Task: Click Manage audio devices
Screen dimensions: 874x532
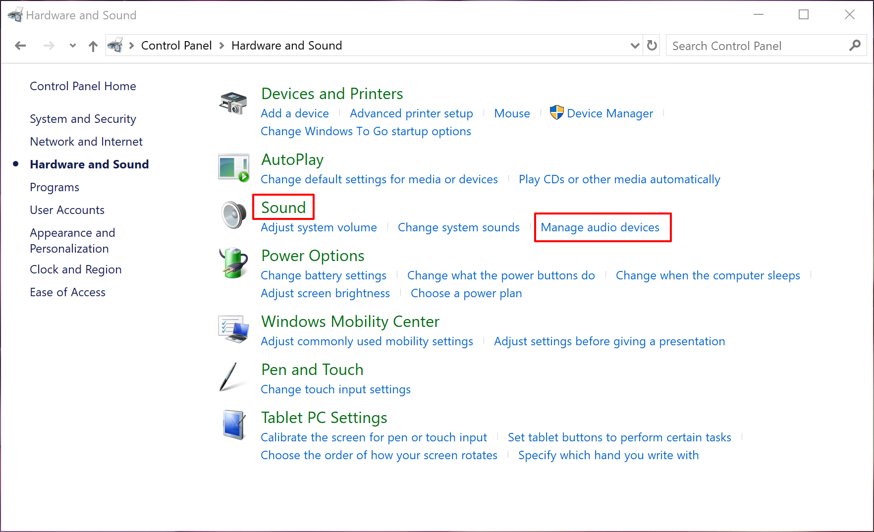Action: (x=600, y=227)
